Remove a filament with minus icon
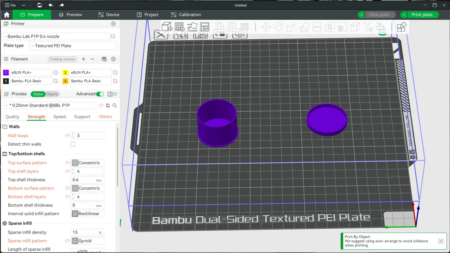 (x=93, y=59)
